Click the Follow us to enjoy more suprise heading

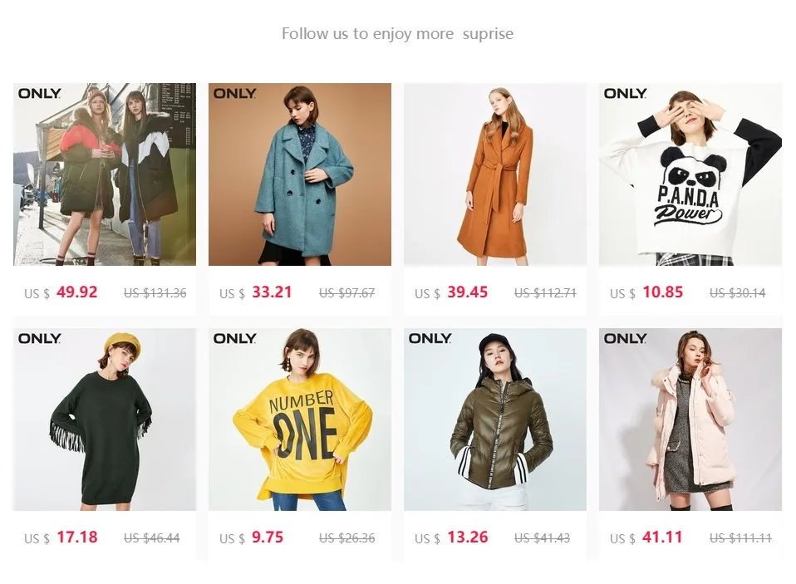pos(397,33)
